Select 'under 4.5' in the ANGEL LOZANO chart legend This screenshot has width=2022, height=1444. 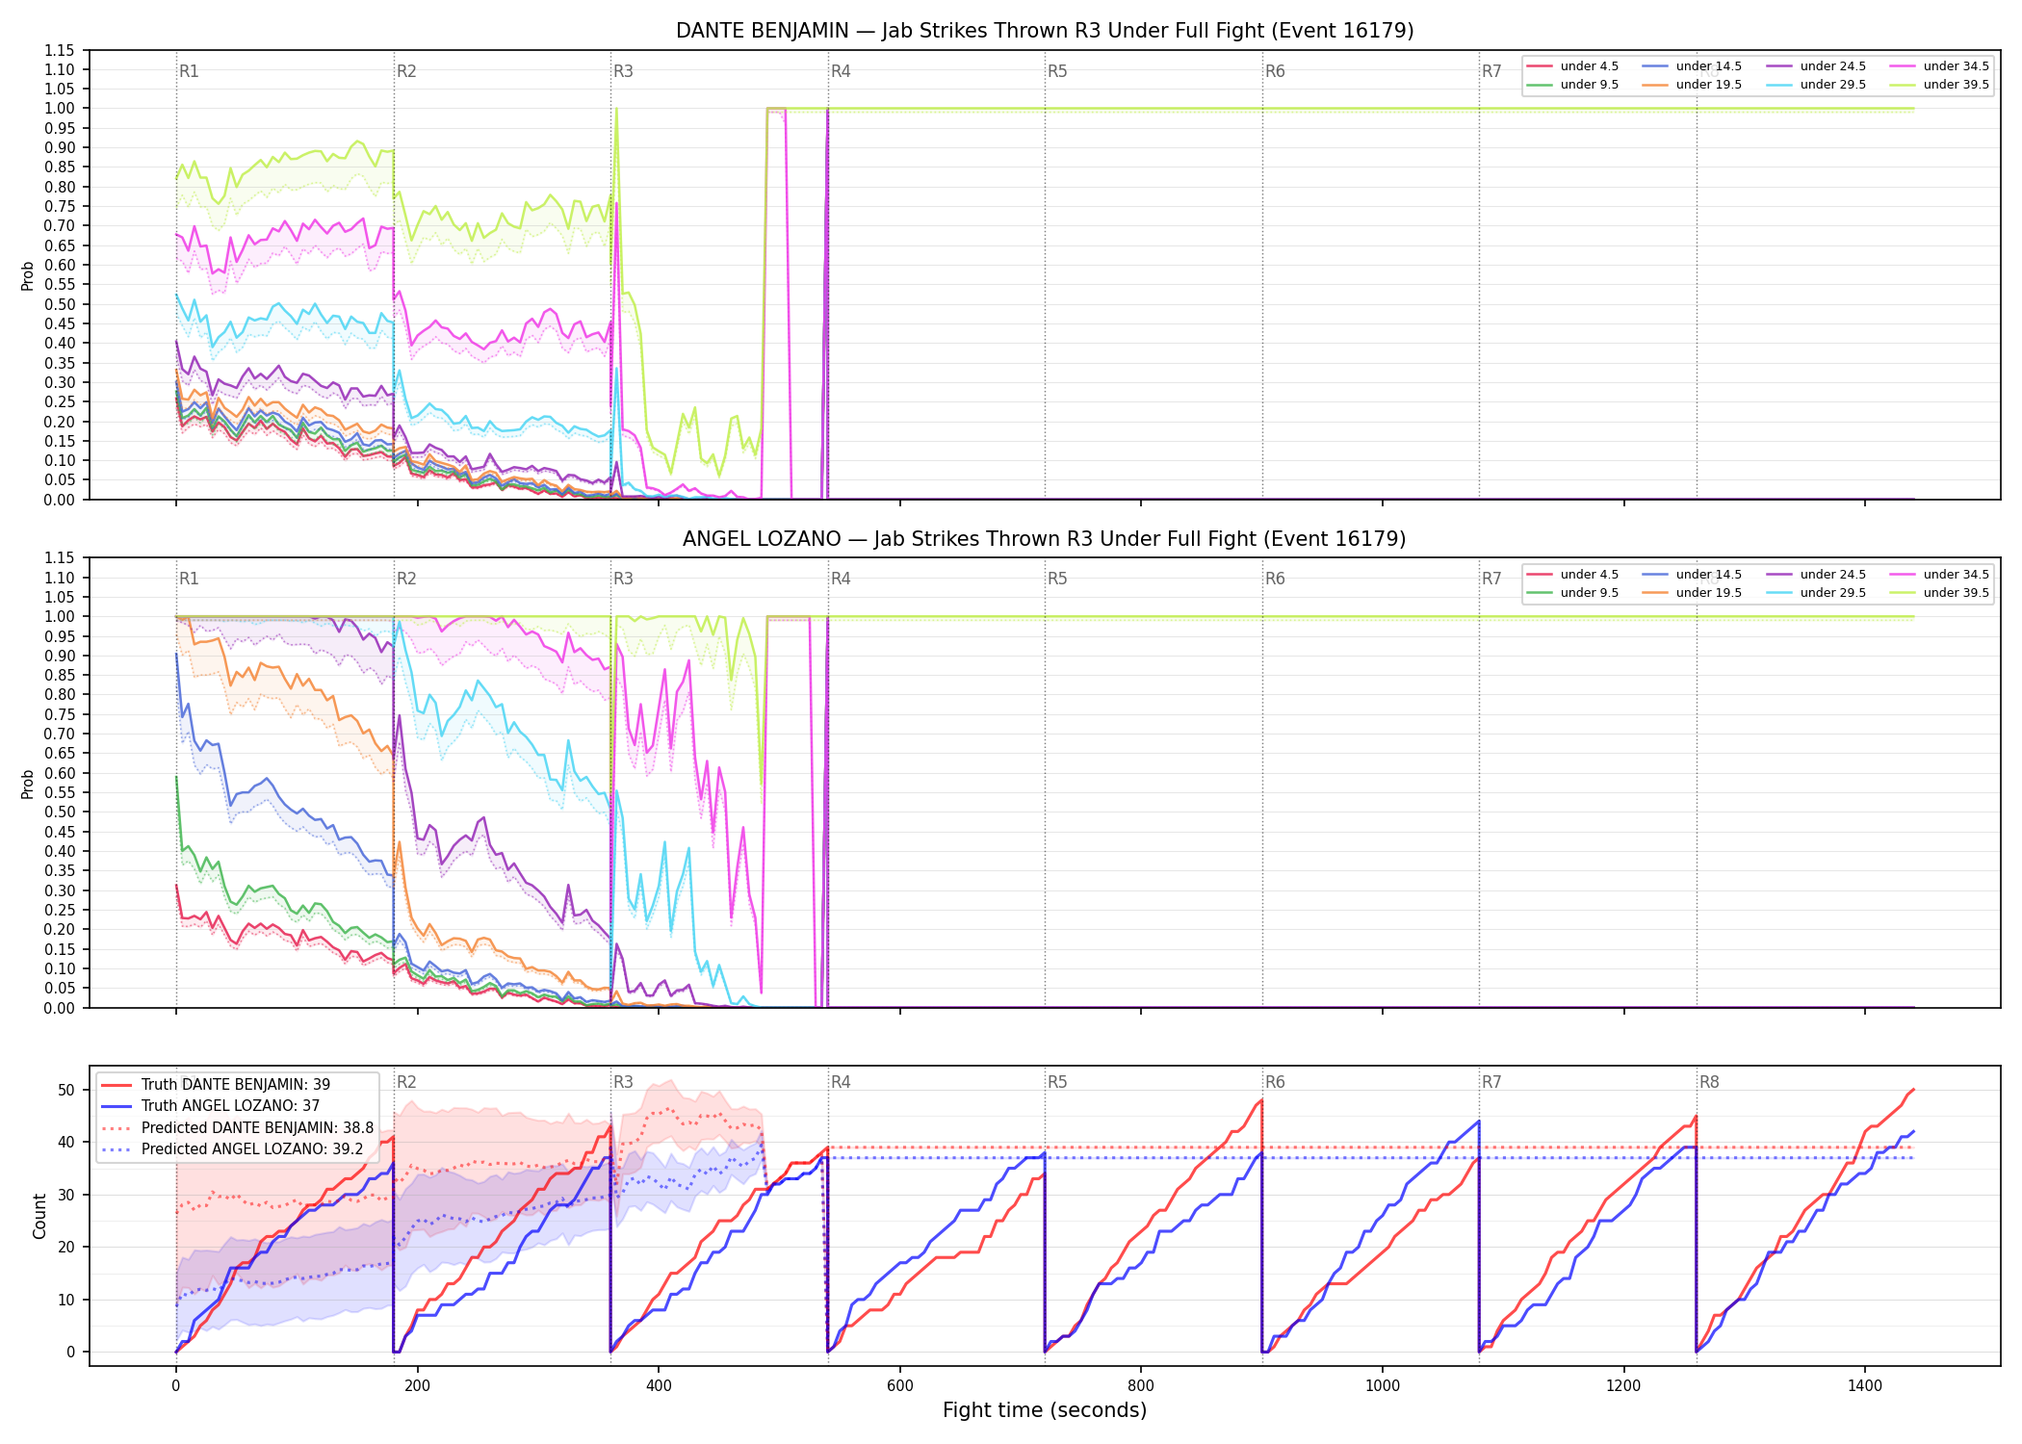point(1573,575)
